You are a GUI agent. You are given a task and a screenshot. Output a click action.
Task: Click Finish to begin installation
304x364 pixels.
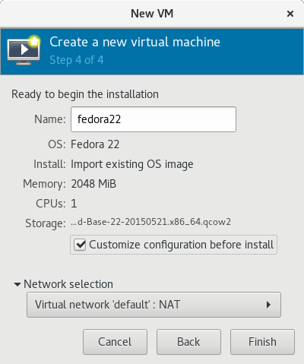tap(262, 342)
